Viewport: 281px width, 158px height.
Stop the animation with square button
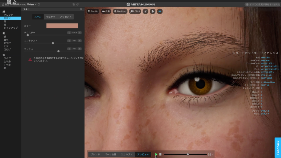[160, 154]
